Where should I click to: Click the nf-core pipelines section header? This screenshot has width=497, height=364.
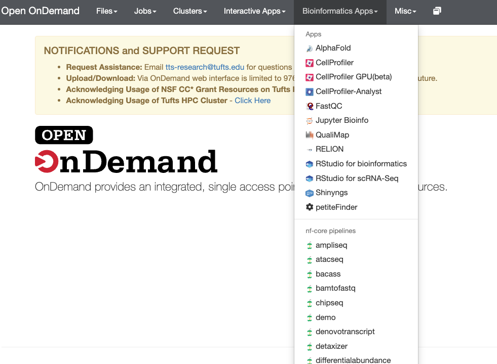(x=331, y=231)
